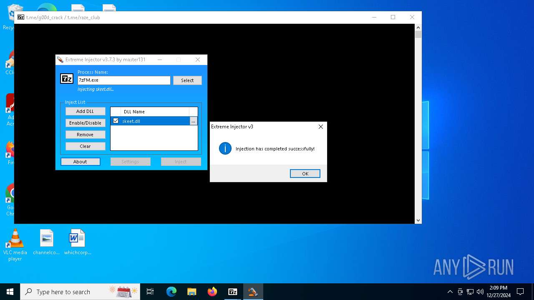
Task: Click Enable/Disable button in Inject List
Action: (x=85, y=123)
